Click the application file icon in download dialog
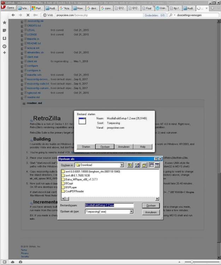The width and height of the screenshot is (221, 265). tap(82, 121)
